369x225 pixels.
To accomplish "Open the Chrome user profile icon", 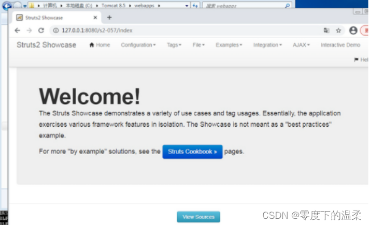I will (353, 31).
